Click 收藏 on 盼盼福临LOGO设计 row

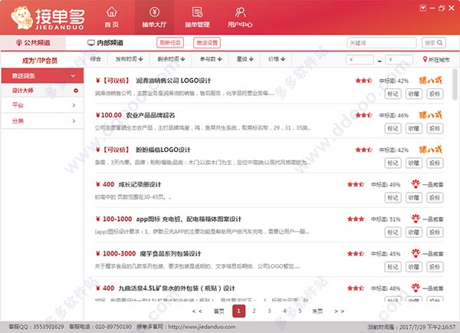click(414, 163)
